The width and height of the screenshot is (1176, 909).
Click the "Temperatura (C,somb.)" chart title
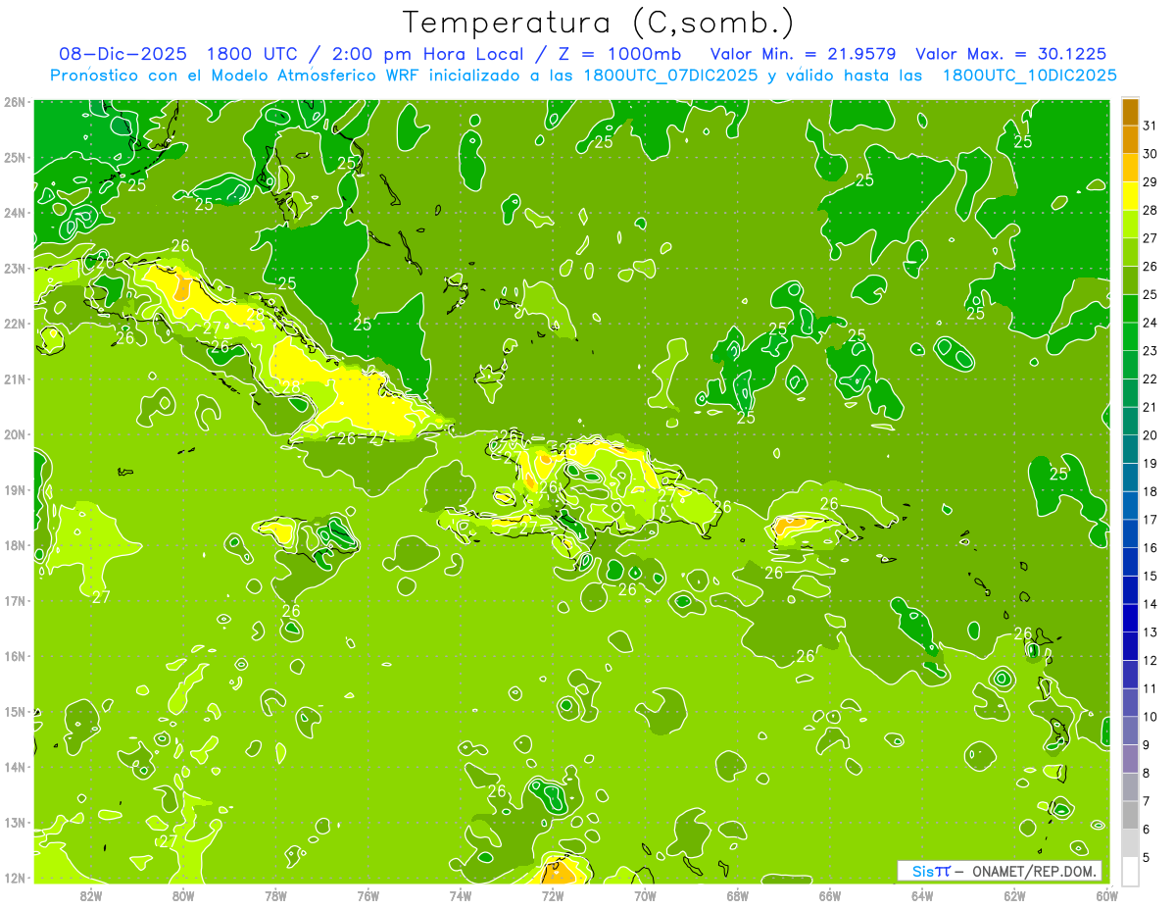click(598, 22)
